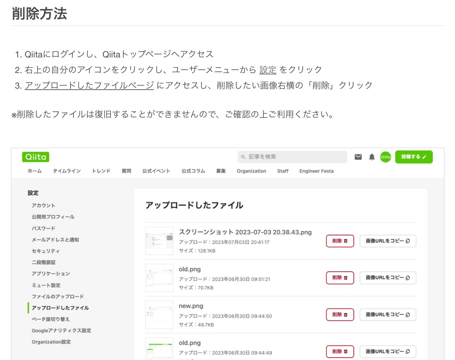Open the ホーム tab

coord(35,171)
